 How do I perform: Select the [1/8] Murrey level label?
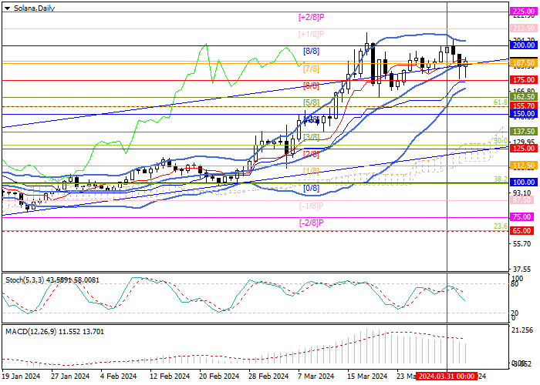312,171
